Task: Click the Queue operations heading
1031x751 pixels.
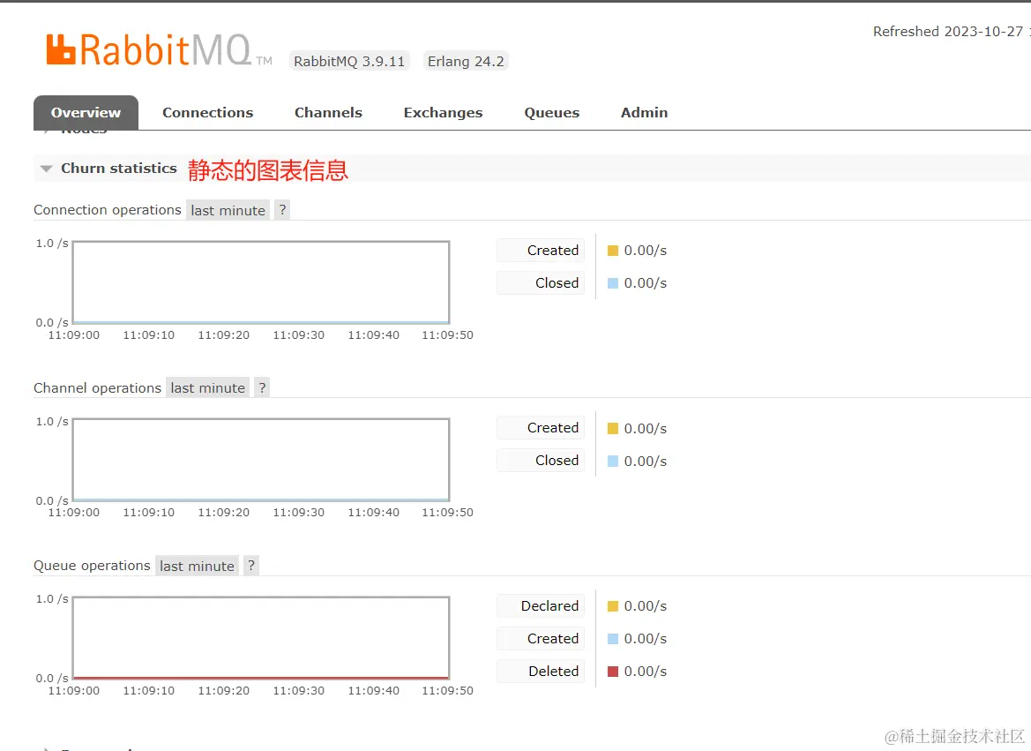Action: pos(92,566)
